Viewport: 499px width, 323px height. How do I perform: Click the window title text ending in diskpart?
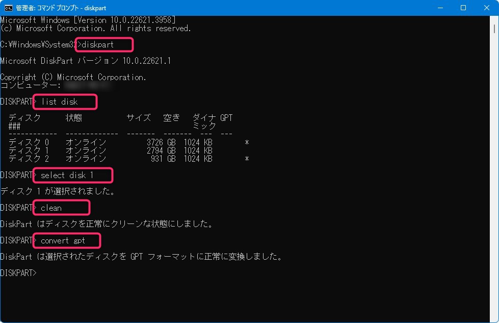(x=64, y=8)
